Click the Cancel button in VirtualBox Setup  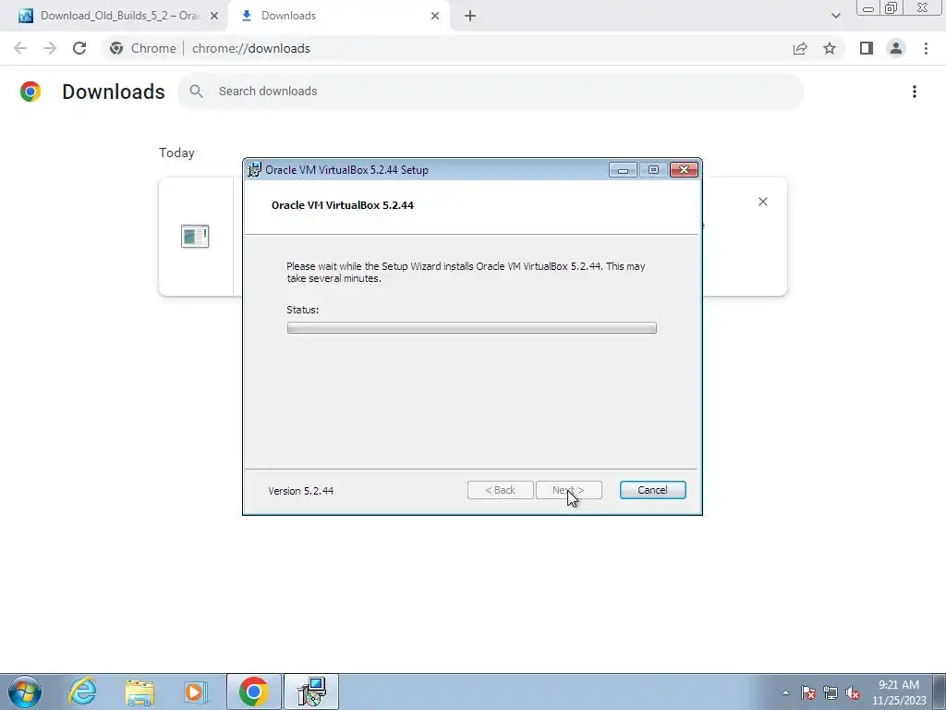click(x=652, y=490)
